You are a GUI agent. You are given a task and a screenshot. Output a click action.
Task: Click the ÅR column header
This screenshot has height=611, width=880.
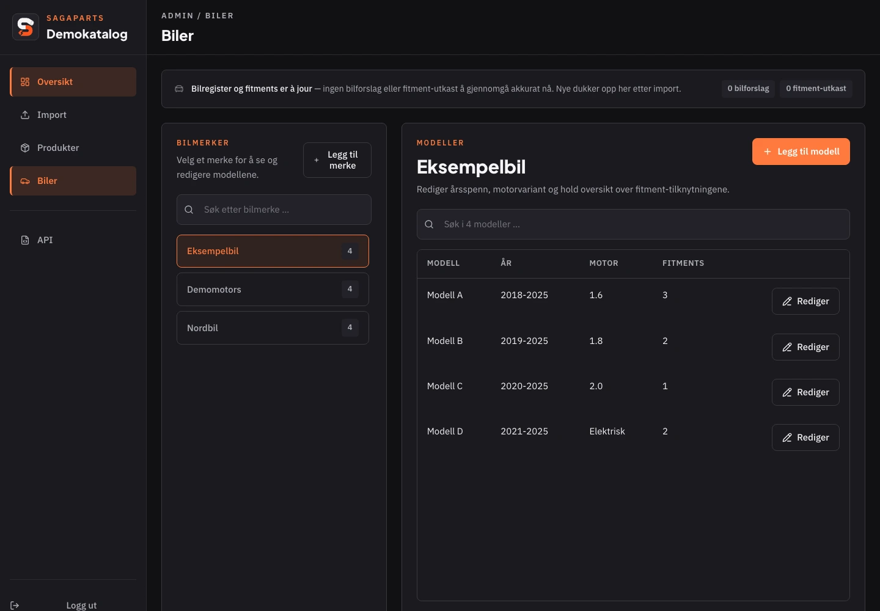pos(506,263)
